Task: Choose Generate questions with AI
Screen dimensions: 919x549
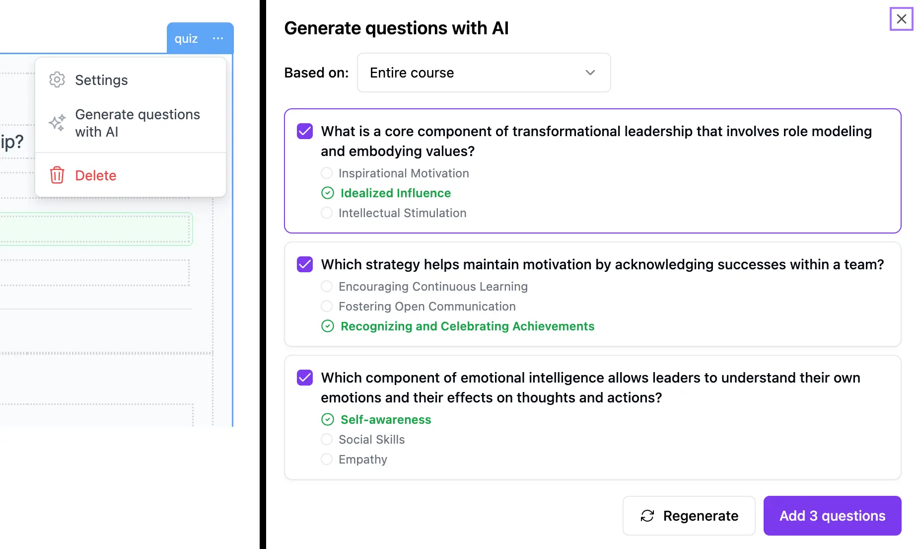Action: tap(138, 123)
